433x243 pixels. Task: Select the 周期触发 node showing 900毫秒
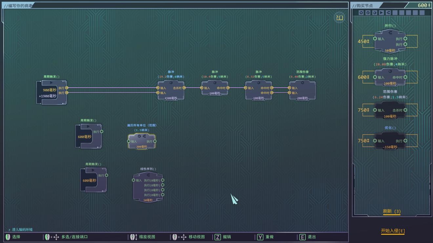(52, 93)
